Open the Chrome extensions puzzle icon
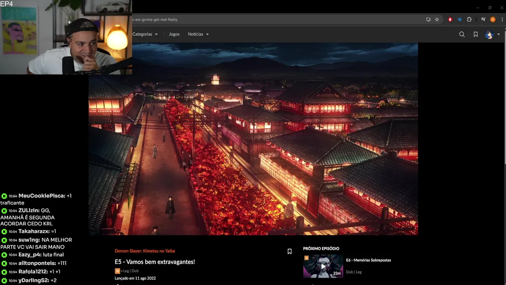506x285 pixels. coord(469,19)
